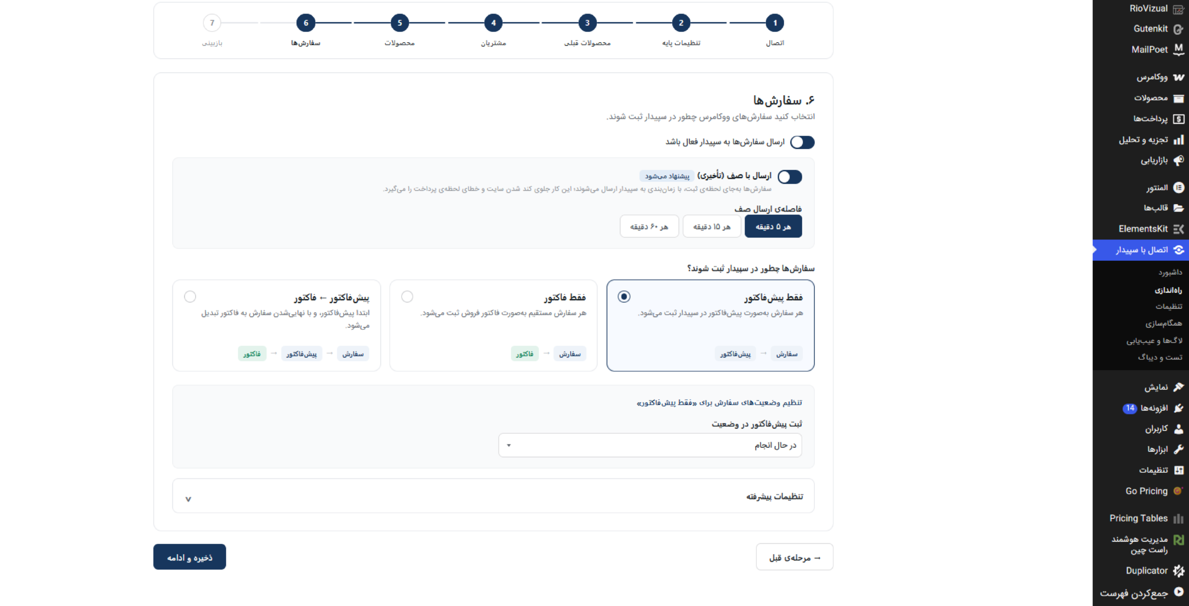Click the اتصال با سپیدار icon
Image resolution: width=1189 pixels, height=606 pixels.
(x=1178, y=250)
